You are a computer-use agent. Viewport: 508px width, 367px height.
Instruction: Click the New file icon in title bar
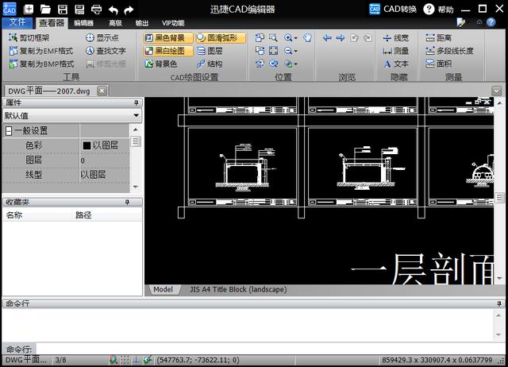[x=29, y=9]
